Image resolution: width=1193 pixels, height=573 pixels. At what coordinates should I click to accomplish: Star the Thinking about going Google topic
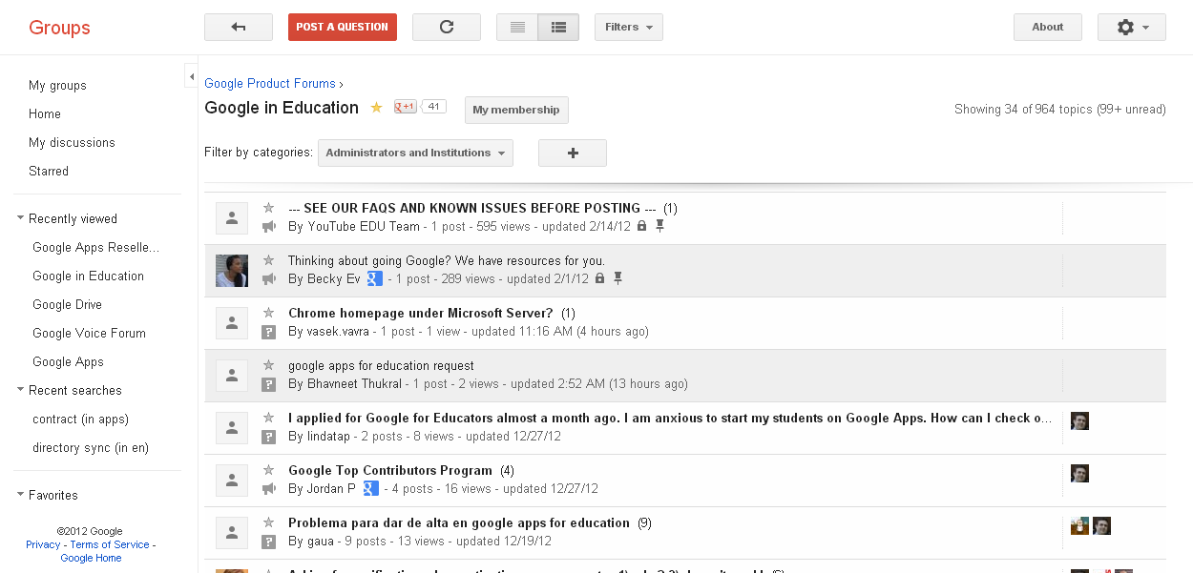pos(269,260)
